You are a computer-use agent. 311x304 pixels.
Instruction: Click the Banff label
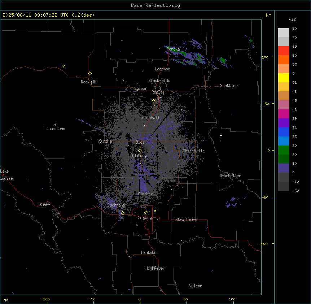(x=45, y=205)
